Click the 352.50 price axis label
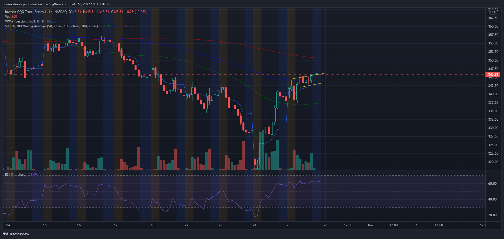Screen dimensions: 504x239 coord(493,52)
